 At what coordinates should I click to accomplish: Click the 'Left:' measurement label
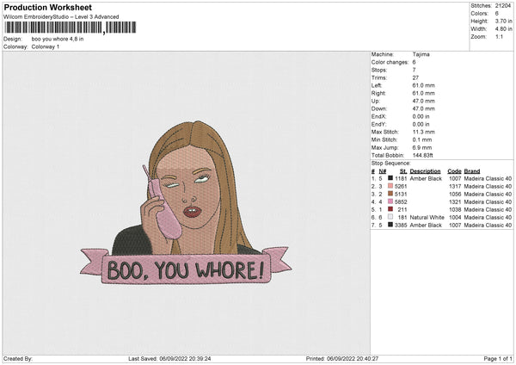pos(377,85)
